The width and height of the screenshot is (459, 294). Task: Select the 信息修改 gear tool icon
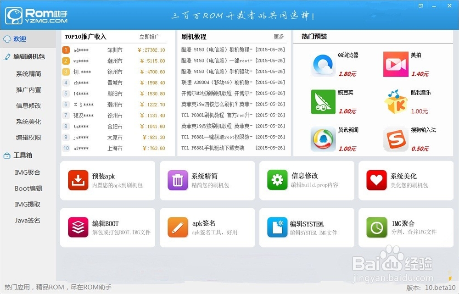[277, 180]
